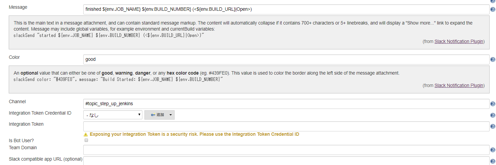Click the help icon for Message field
Viewport: 496px width, 165px height.
(493, 9)
